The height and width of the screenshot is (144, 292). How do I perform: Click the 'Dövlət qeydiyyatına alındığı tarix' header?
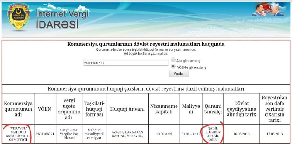pos(241,109)
